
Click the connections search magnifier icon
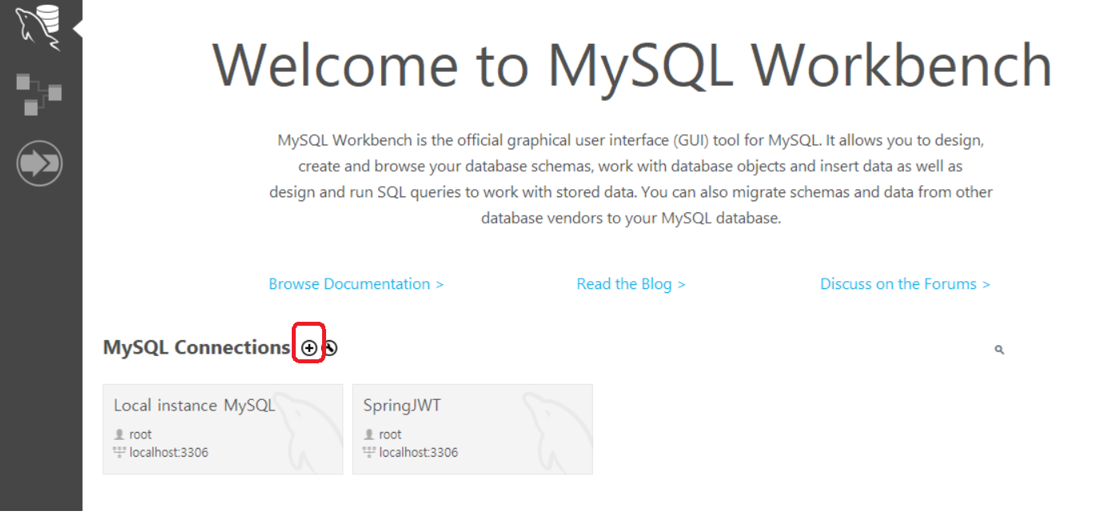(x=999, y=350)
